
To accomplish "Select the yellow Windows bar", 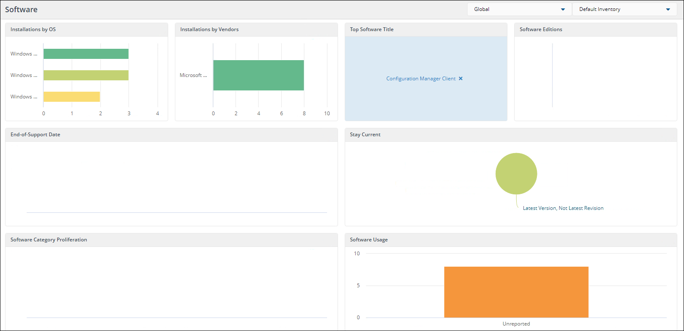I will [x=71, y=97].
